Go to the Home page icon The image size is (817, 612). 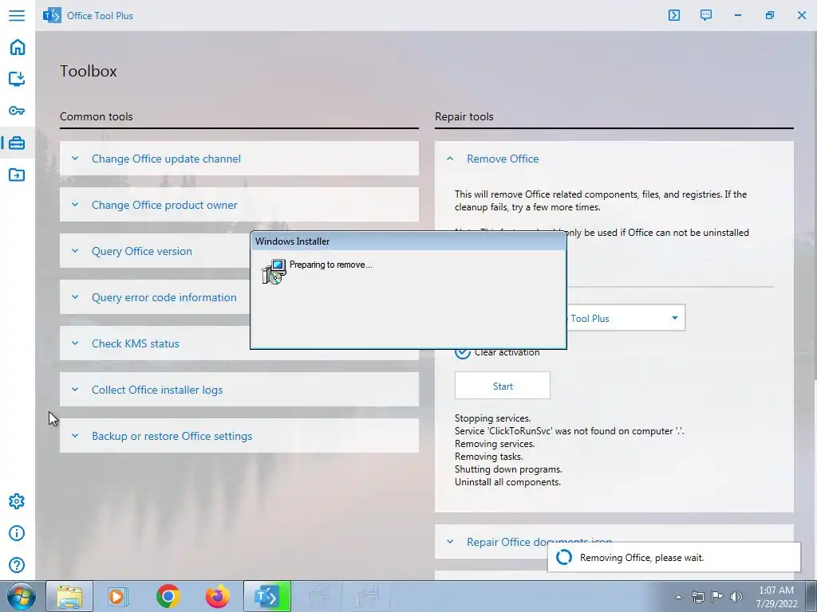click(x=18, y=47)
